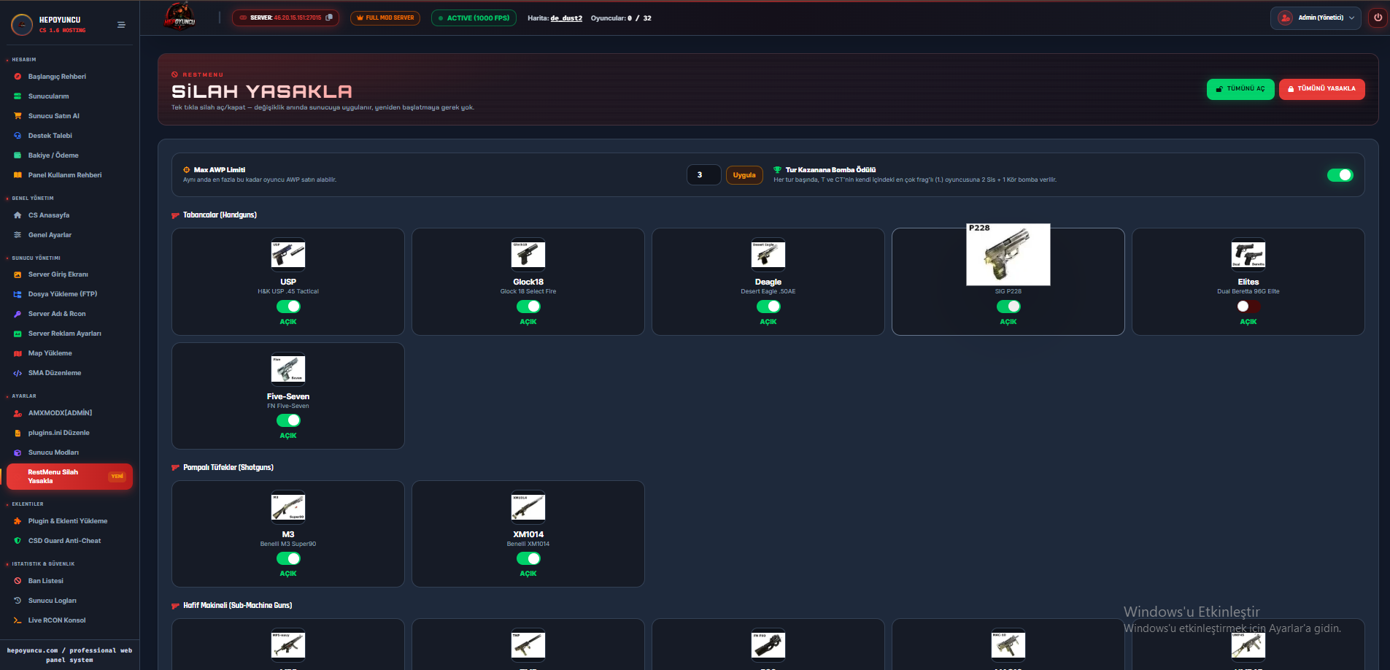
Task: Click Sunucu Modları icon
Action: pyautogui.click(x=18, y=453)
